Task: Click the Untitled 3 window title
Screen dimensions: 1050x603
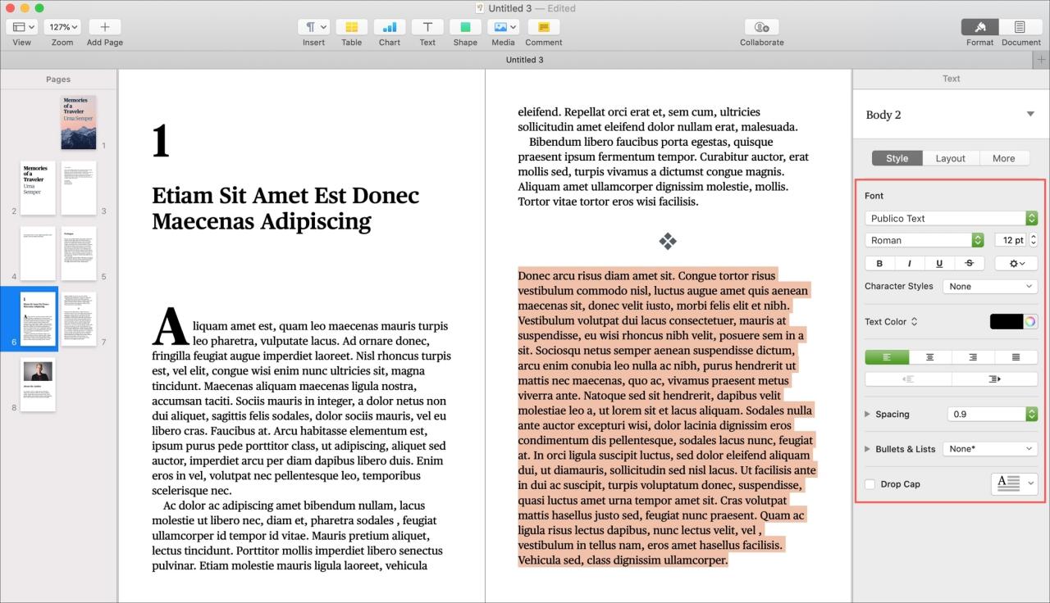Action: pyautogui.click(x=509, y=8)
